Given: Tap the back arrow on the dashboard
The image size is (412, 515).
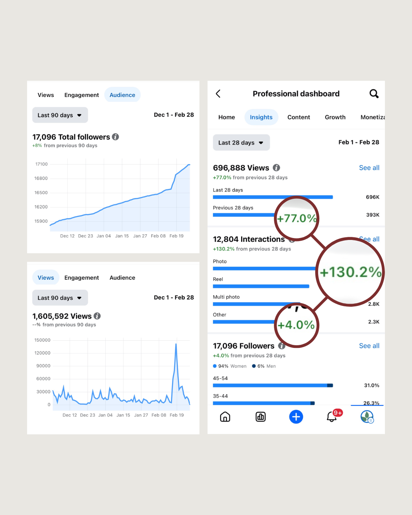Looking at the screenshot, I should point(218,93).
